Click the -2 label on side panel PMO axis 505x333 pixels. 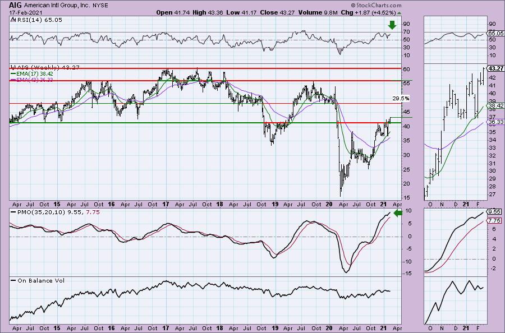point(493,269)
